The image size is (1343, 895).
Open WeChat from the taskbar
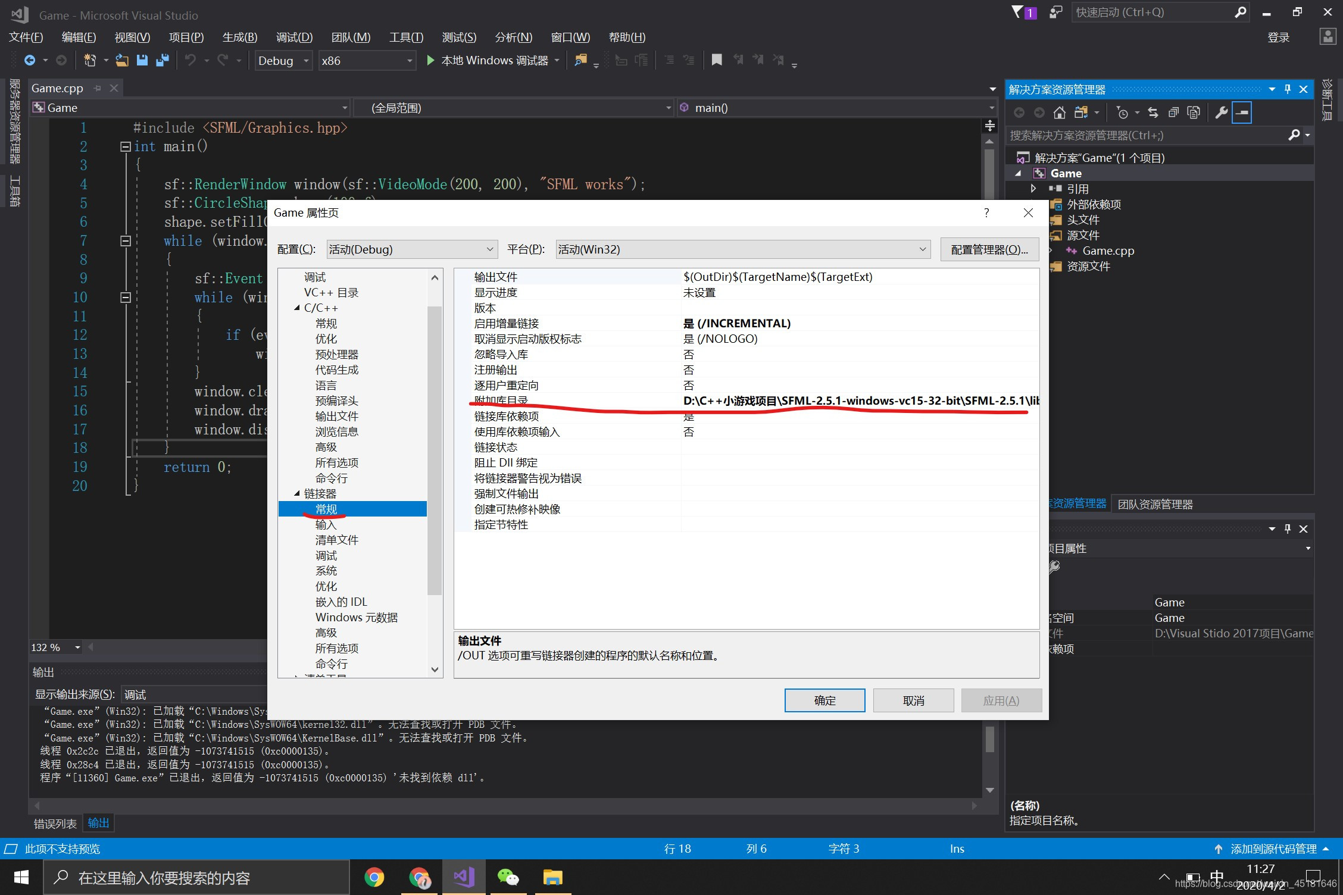[508, 877]
